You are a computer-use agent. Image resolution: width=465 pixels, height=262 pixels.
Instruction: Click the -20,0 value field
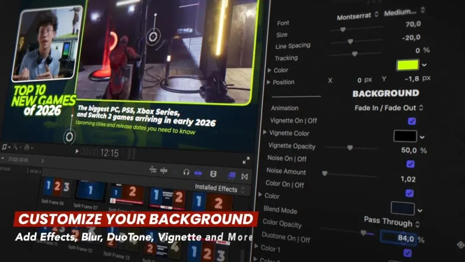coord(411,37)
